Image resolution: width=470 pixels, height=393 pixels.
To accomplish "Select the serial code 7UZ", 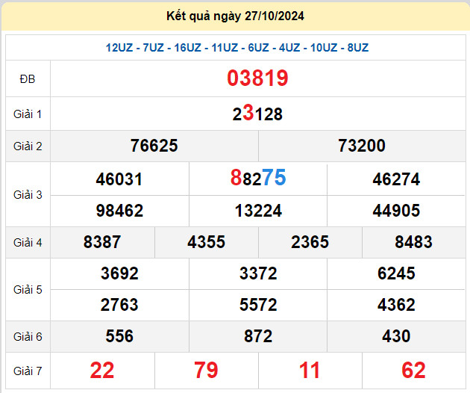I will (153, 48).
